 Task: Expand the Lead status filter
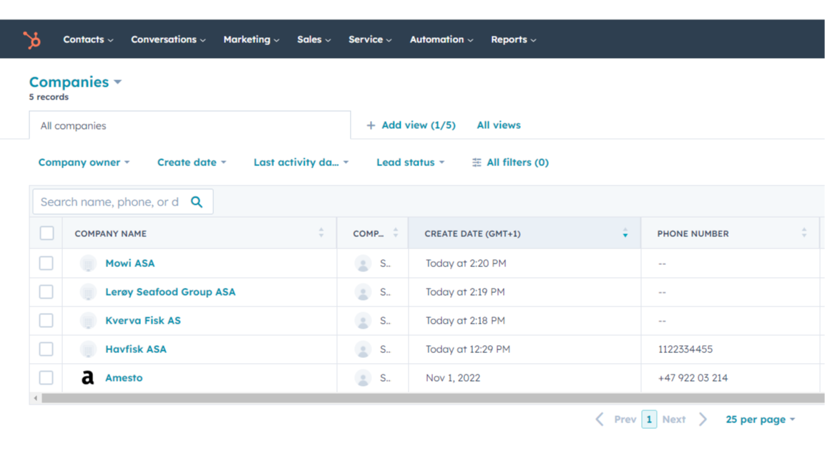pos(411,163)
